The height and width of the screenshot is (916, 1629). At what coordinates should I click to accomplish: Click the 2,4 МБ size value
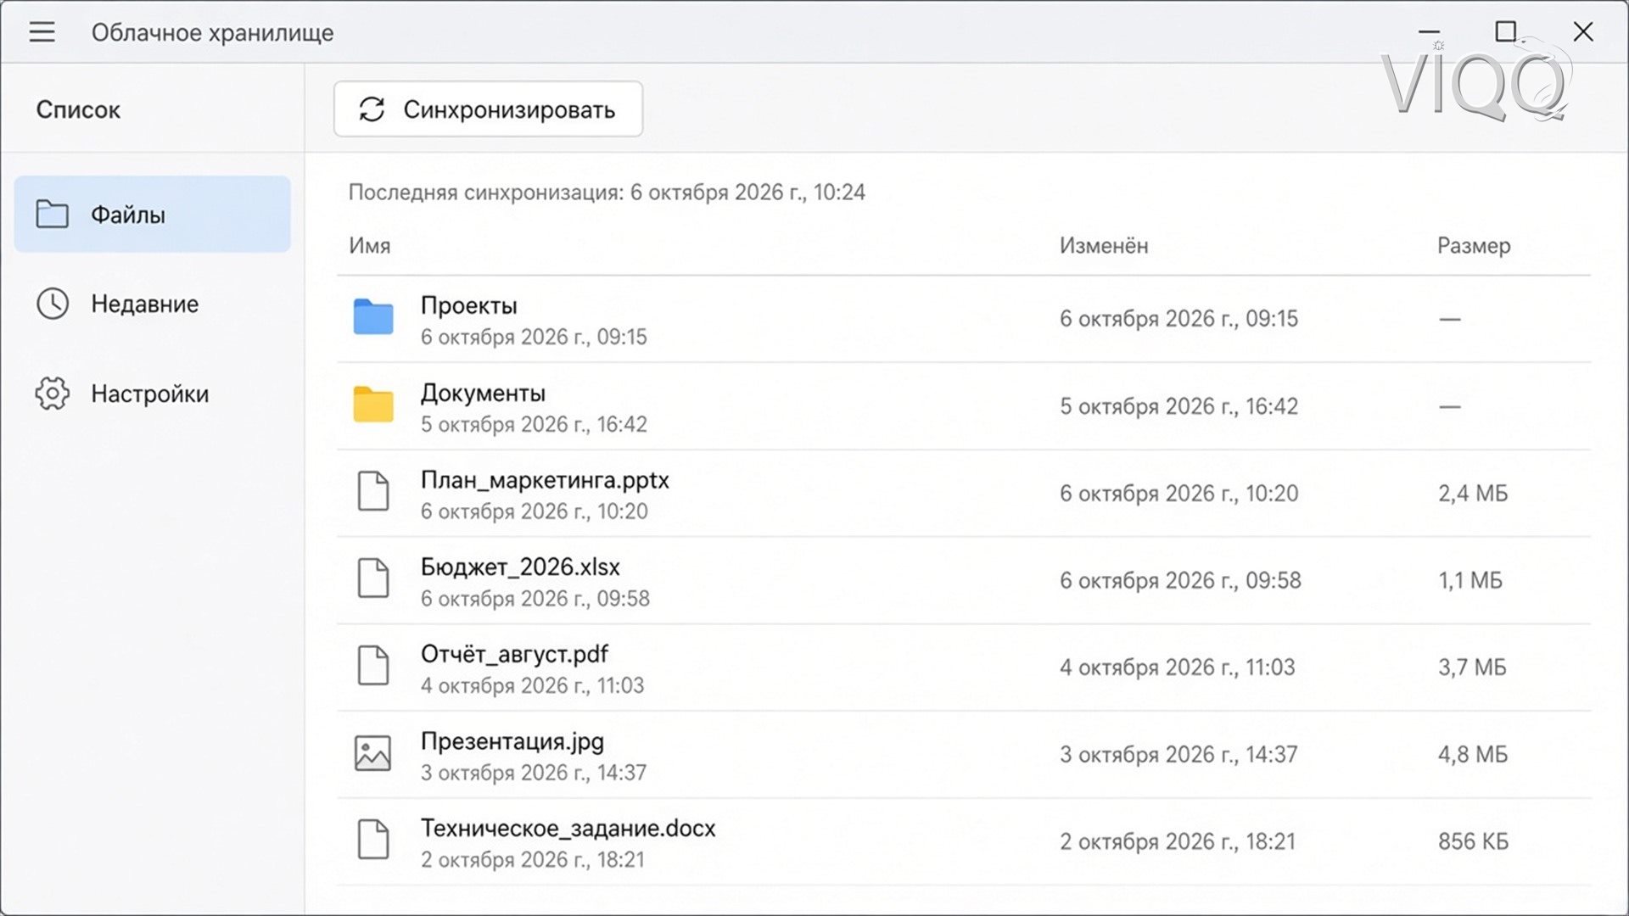(1473, 494)
